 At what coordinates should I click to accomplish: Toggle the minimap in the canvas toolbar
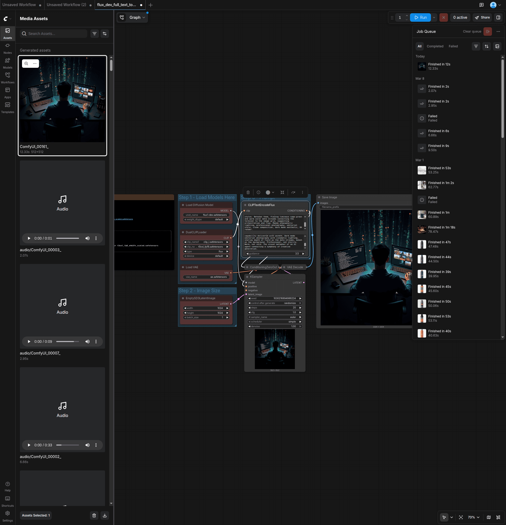click(x=488, y=517)
